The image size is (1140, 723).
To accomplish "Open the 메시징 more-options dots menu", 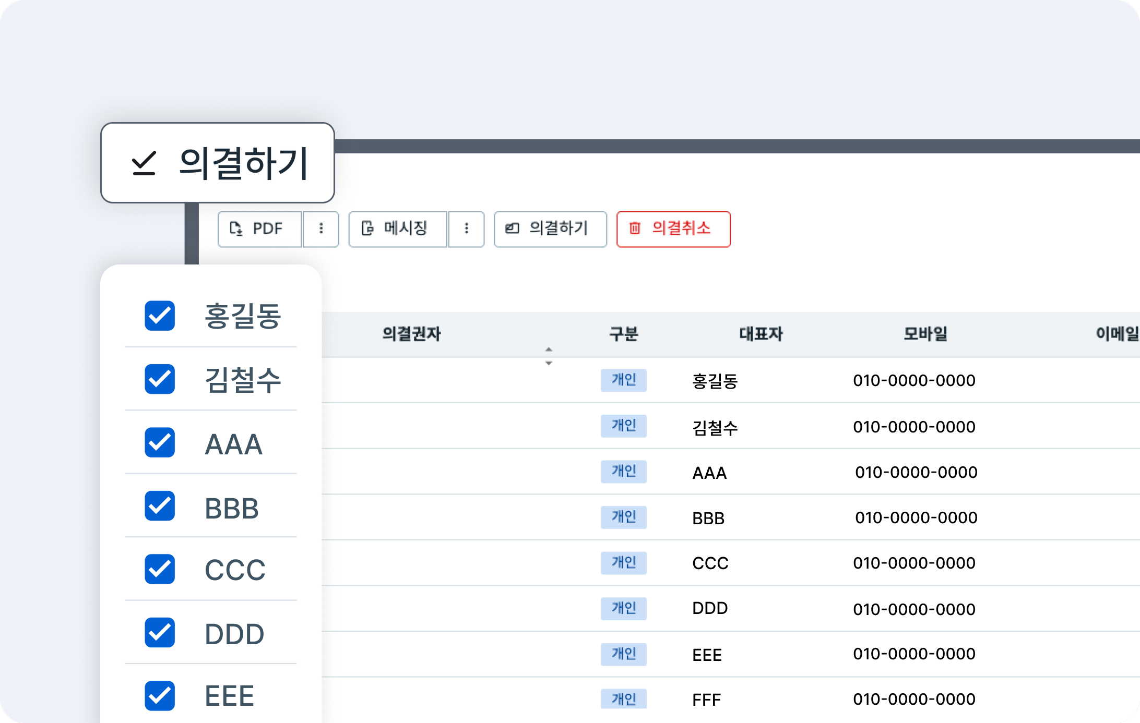I will [x=467, y=229].
